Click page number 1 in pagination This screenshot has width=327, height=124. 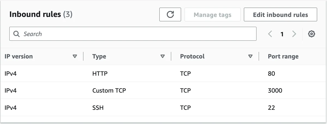click(282, 34)
